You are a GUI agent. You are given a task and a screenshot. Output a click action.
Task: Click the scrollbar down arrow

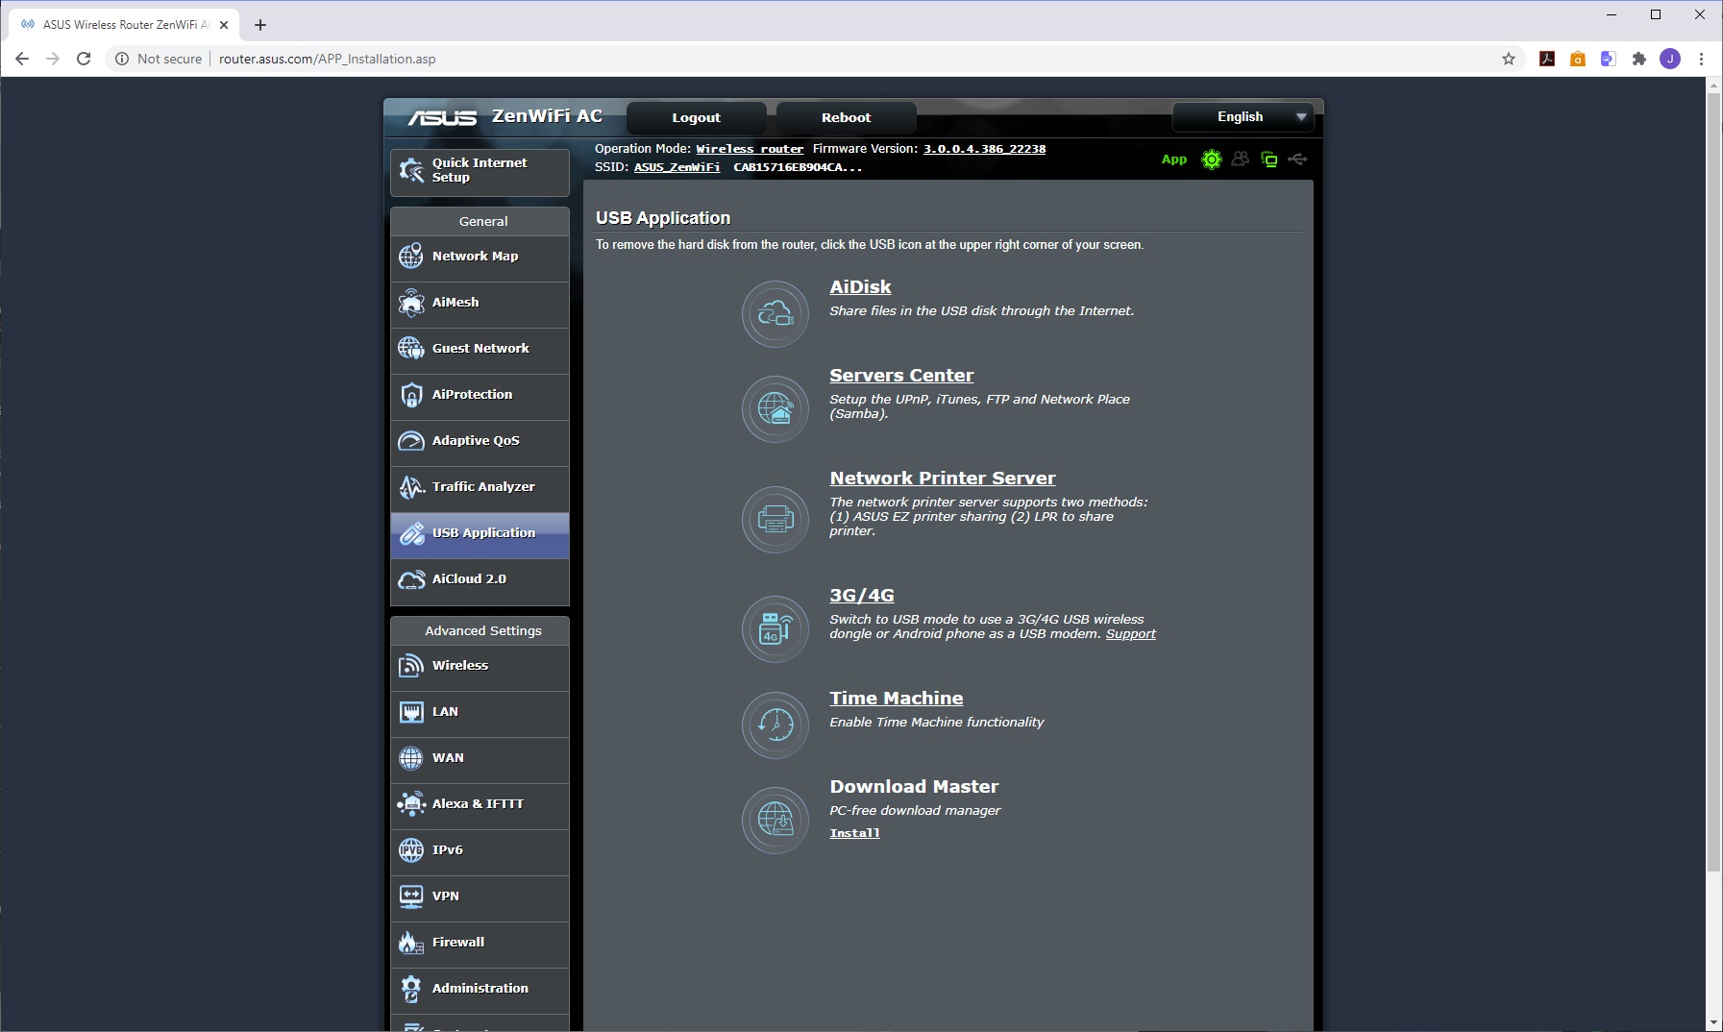1713,1023
